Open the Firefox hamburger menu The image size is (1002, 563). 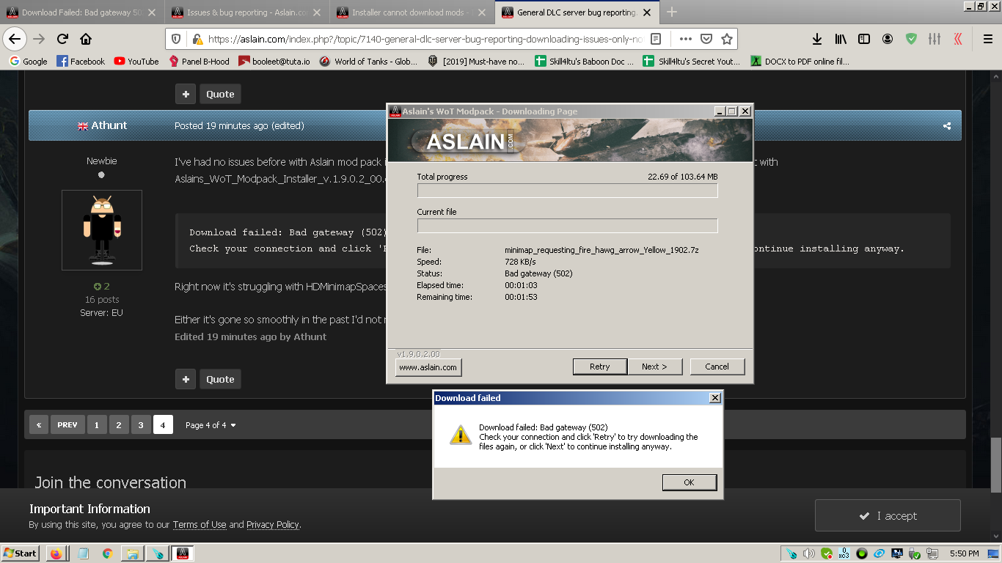[987, 39]
